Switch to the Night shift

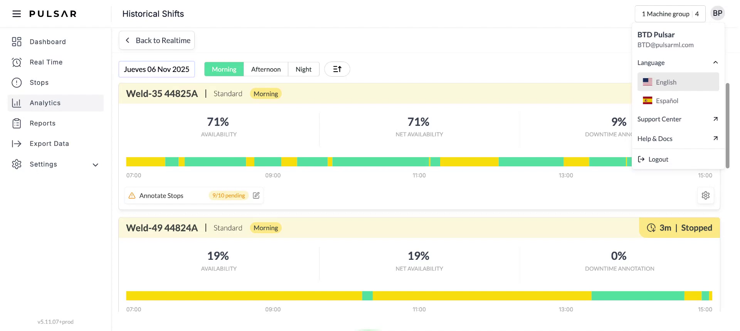pyautogui.click(x=303, y=69)
